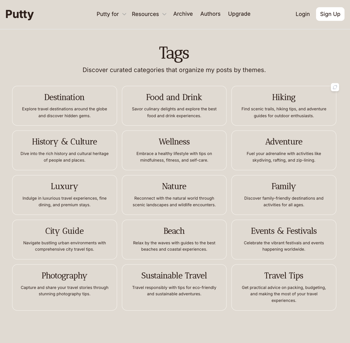This screenshot has width=350, height=343.
Task: Choose the Events & Festivals tag
Action: [284, 239]
